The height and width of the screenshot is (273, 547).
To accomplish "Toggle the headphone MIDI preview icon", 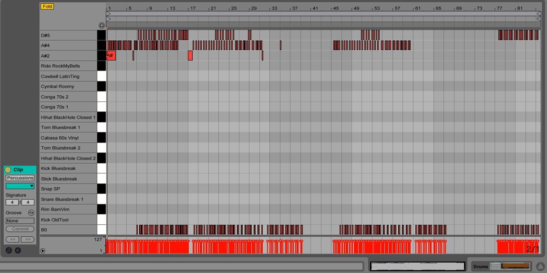I will [x=102, y=25].
